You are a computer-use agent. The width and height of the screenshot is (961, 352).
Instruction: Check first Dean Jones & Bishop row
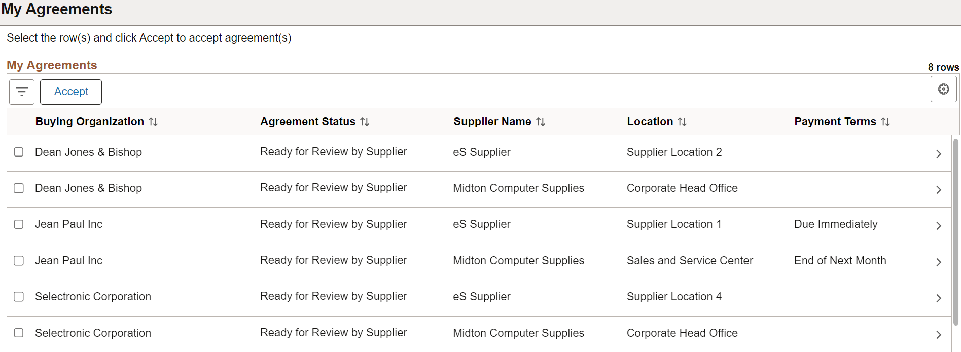pyautogui.click(x=19, y=152)
